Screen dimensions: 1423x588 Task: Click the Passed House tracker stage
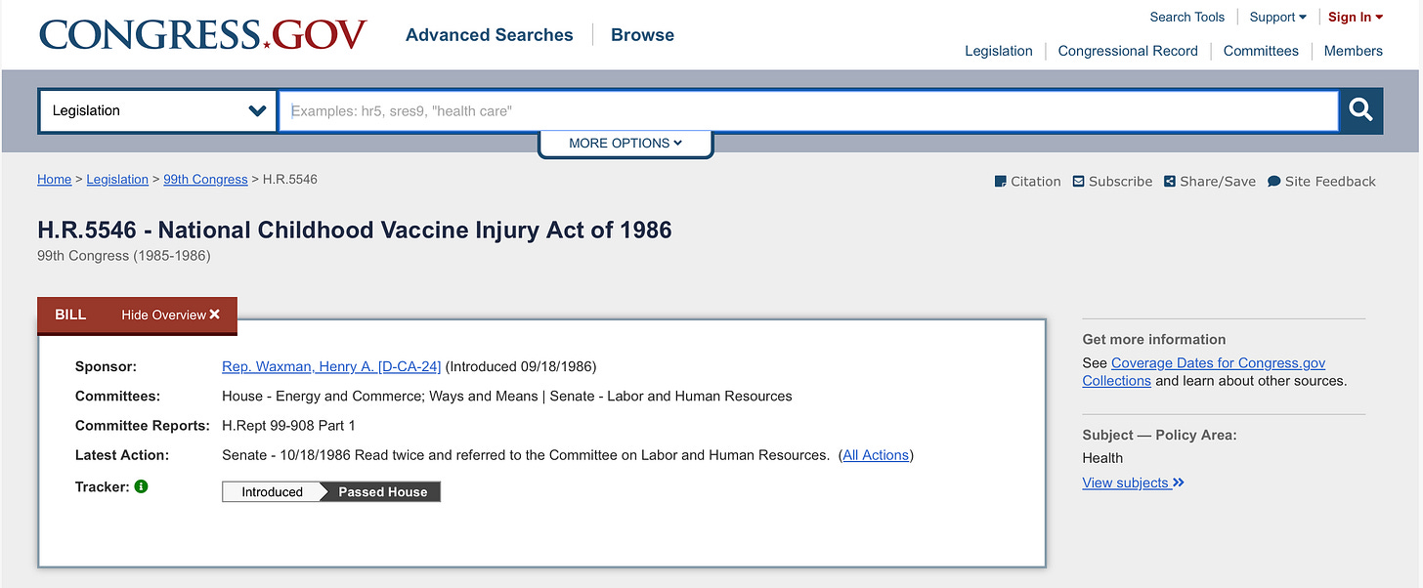[x=382, y=491]
